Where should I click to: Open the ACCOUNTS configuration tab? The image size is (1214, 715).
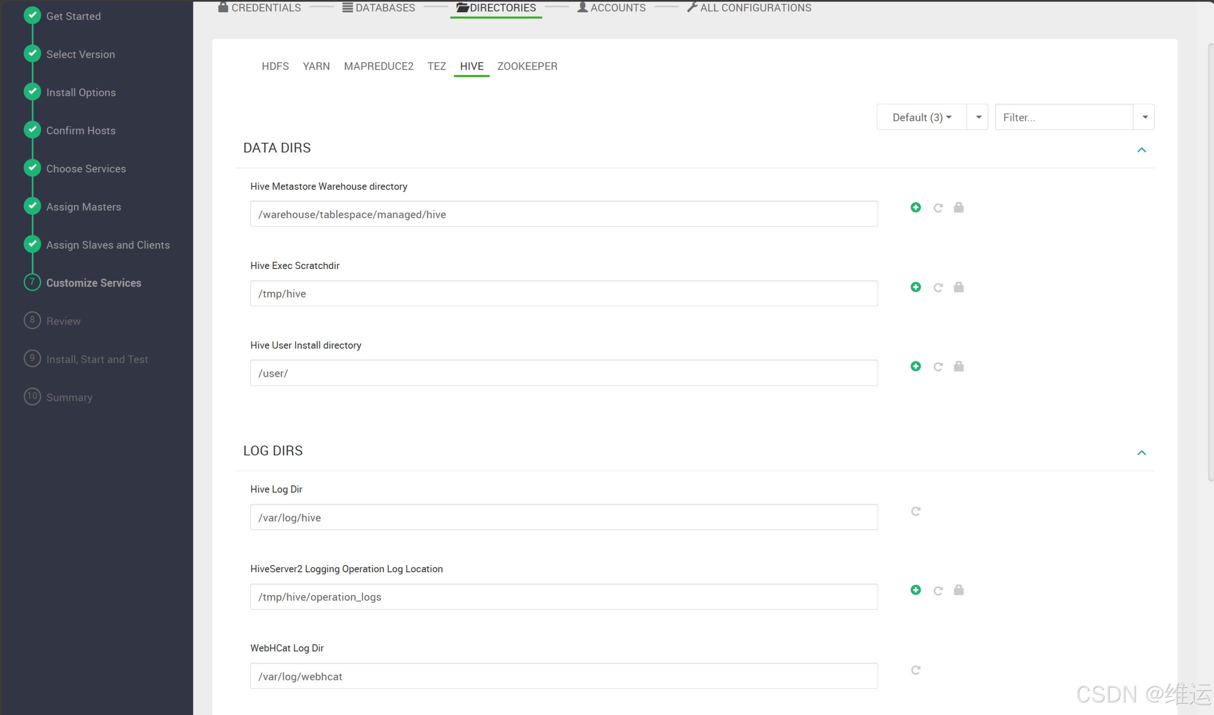click(611, 7)
